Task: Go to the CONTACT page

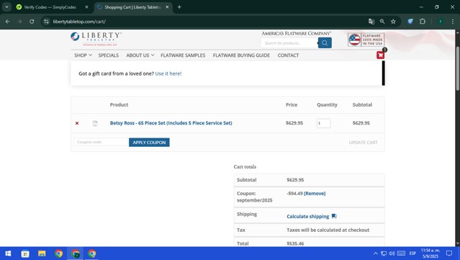Action: (x=288, y=55)
